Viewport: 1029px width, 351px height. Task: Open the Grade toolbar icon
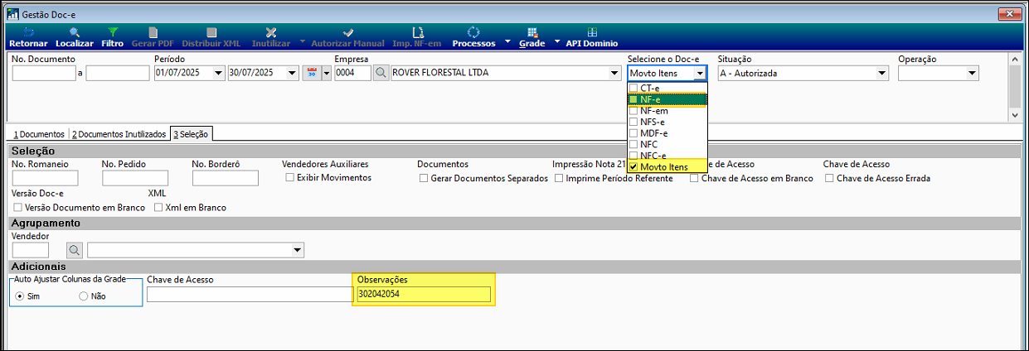(531, 32)
